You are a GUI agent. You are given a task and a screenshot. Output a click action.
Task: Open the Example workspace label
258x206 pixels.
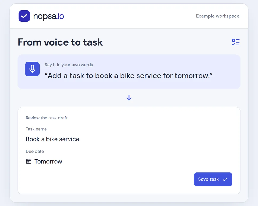pos(218,16)
